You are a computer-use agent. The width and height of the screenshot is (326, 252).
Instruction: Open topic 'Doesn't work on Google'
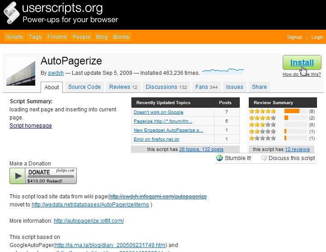coord(158,112)
